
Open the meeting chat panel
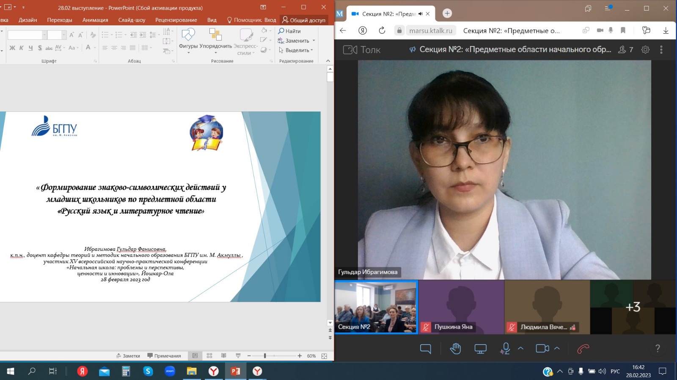[425, 349]
